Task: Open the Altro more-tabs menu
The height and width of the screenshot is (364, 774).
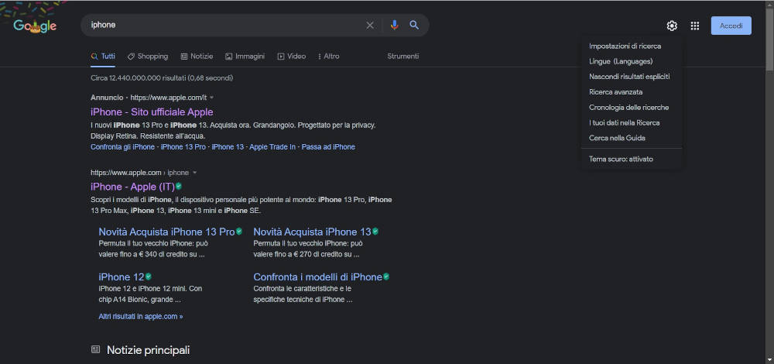Action: [329, 57]
